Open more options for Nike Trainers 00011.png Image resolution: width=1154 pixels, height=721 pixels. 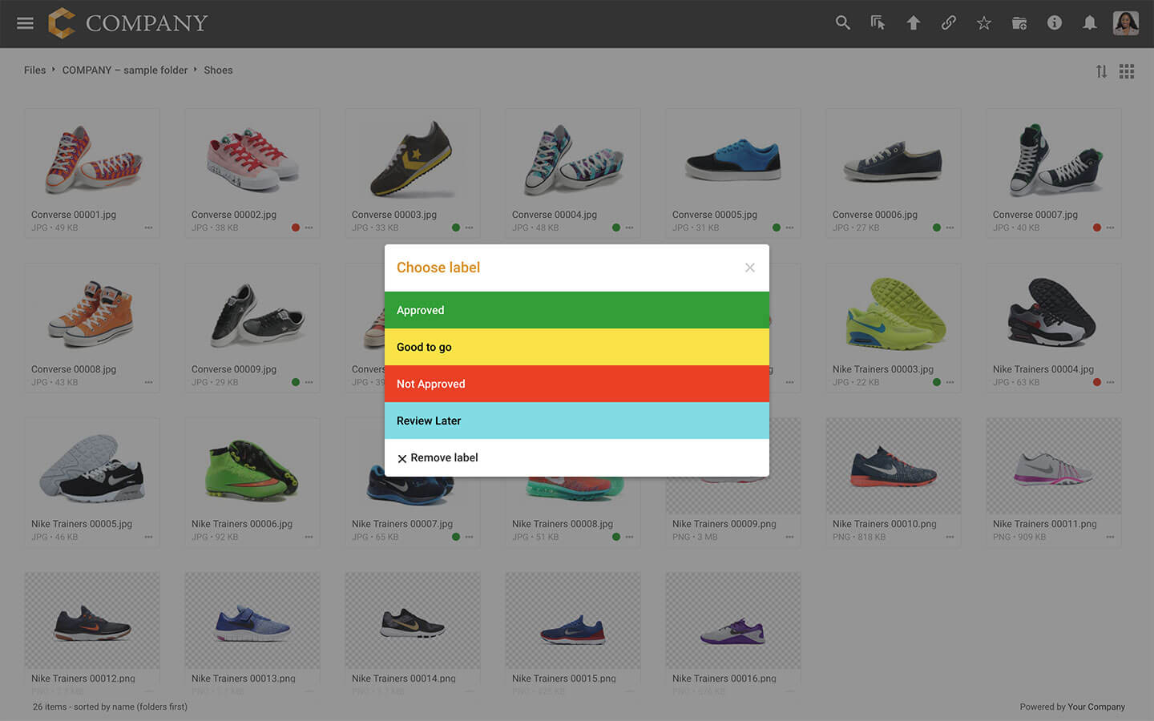1110,537
